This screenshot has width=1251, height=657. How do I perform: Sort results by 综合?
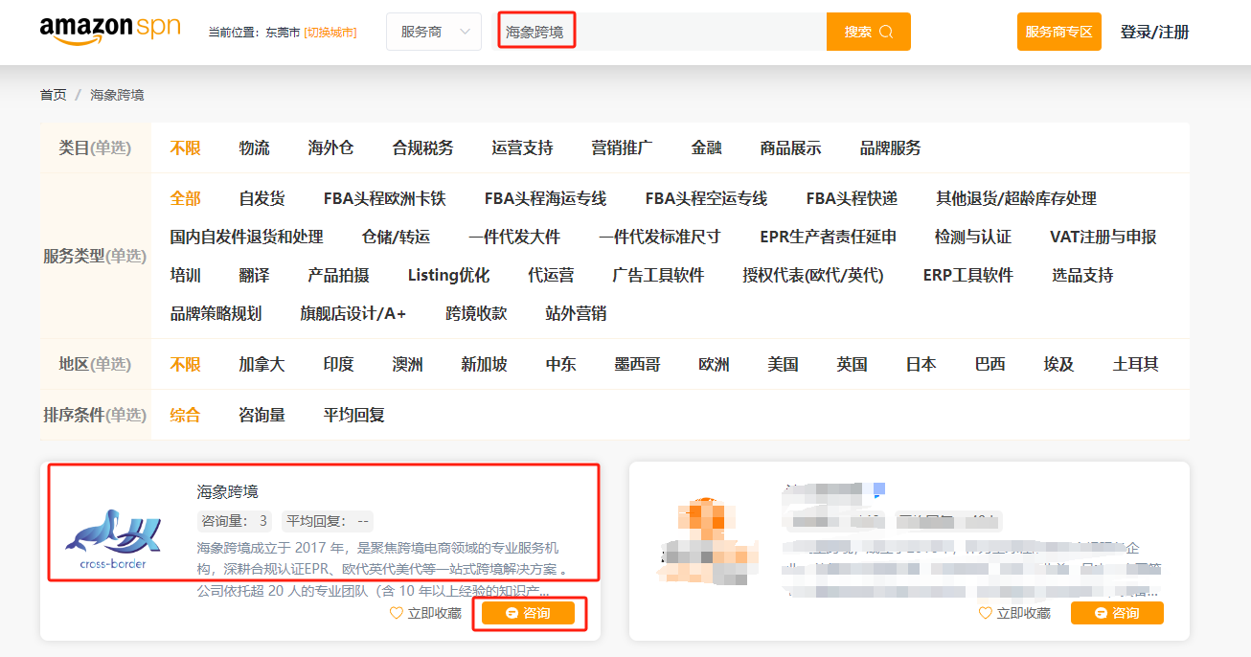coord(186,415)
